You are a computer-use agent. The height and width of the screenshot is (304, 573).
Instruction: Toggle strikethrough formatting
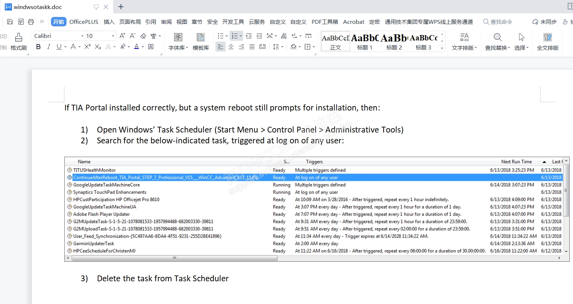(x=73, y=47)
